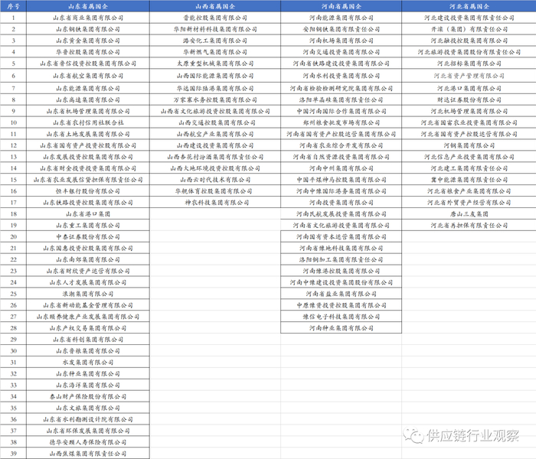Click row number 39 cell
This screenshot has width=536, height=459.
point(13,454)
